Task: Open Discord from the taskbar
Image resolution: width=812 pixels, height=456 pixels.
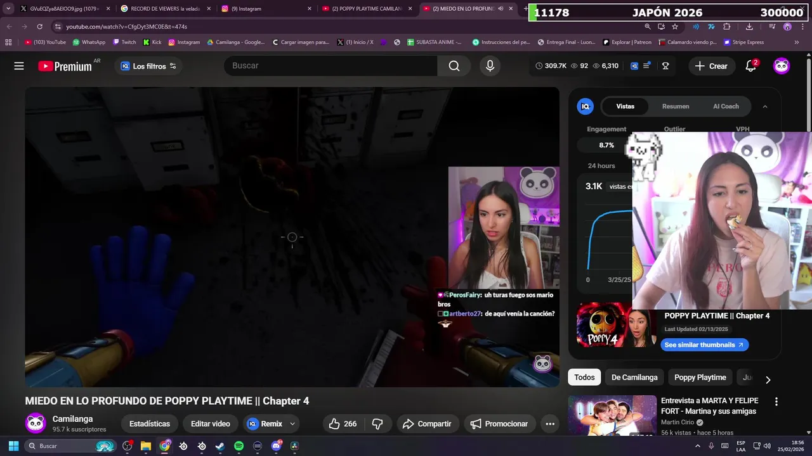Action: [x=276, y=446]
